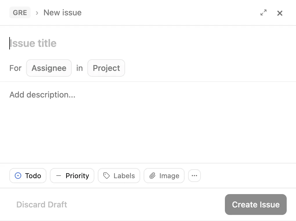This screenshot has width=296, height=221.
Task: Click the New issue breadcrumb text
Action: click(62, 13)
